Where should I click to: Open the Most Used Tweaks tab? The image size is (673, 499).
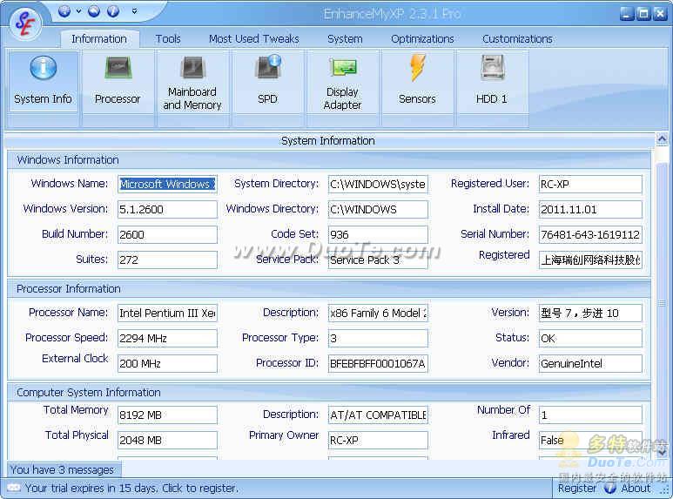click(x=253, y=39)
